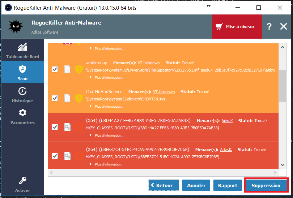Select the amdkmdap driver path text
The height and width of the screenshot is (198, 293).
[181, 70]
